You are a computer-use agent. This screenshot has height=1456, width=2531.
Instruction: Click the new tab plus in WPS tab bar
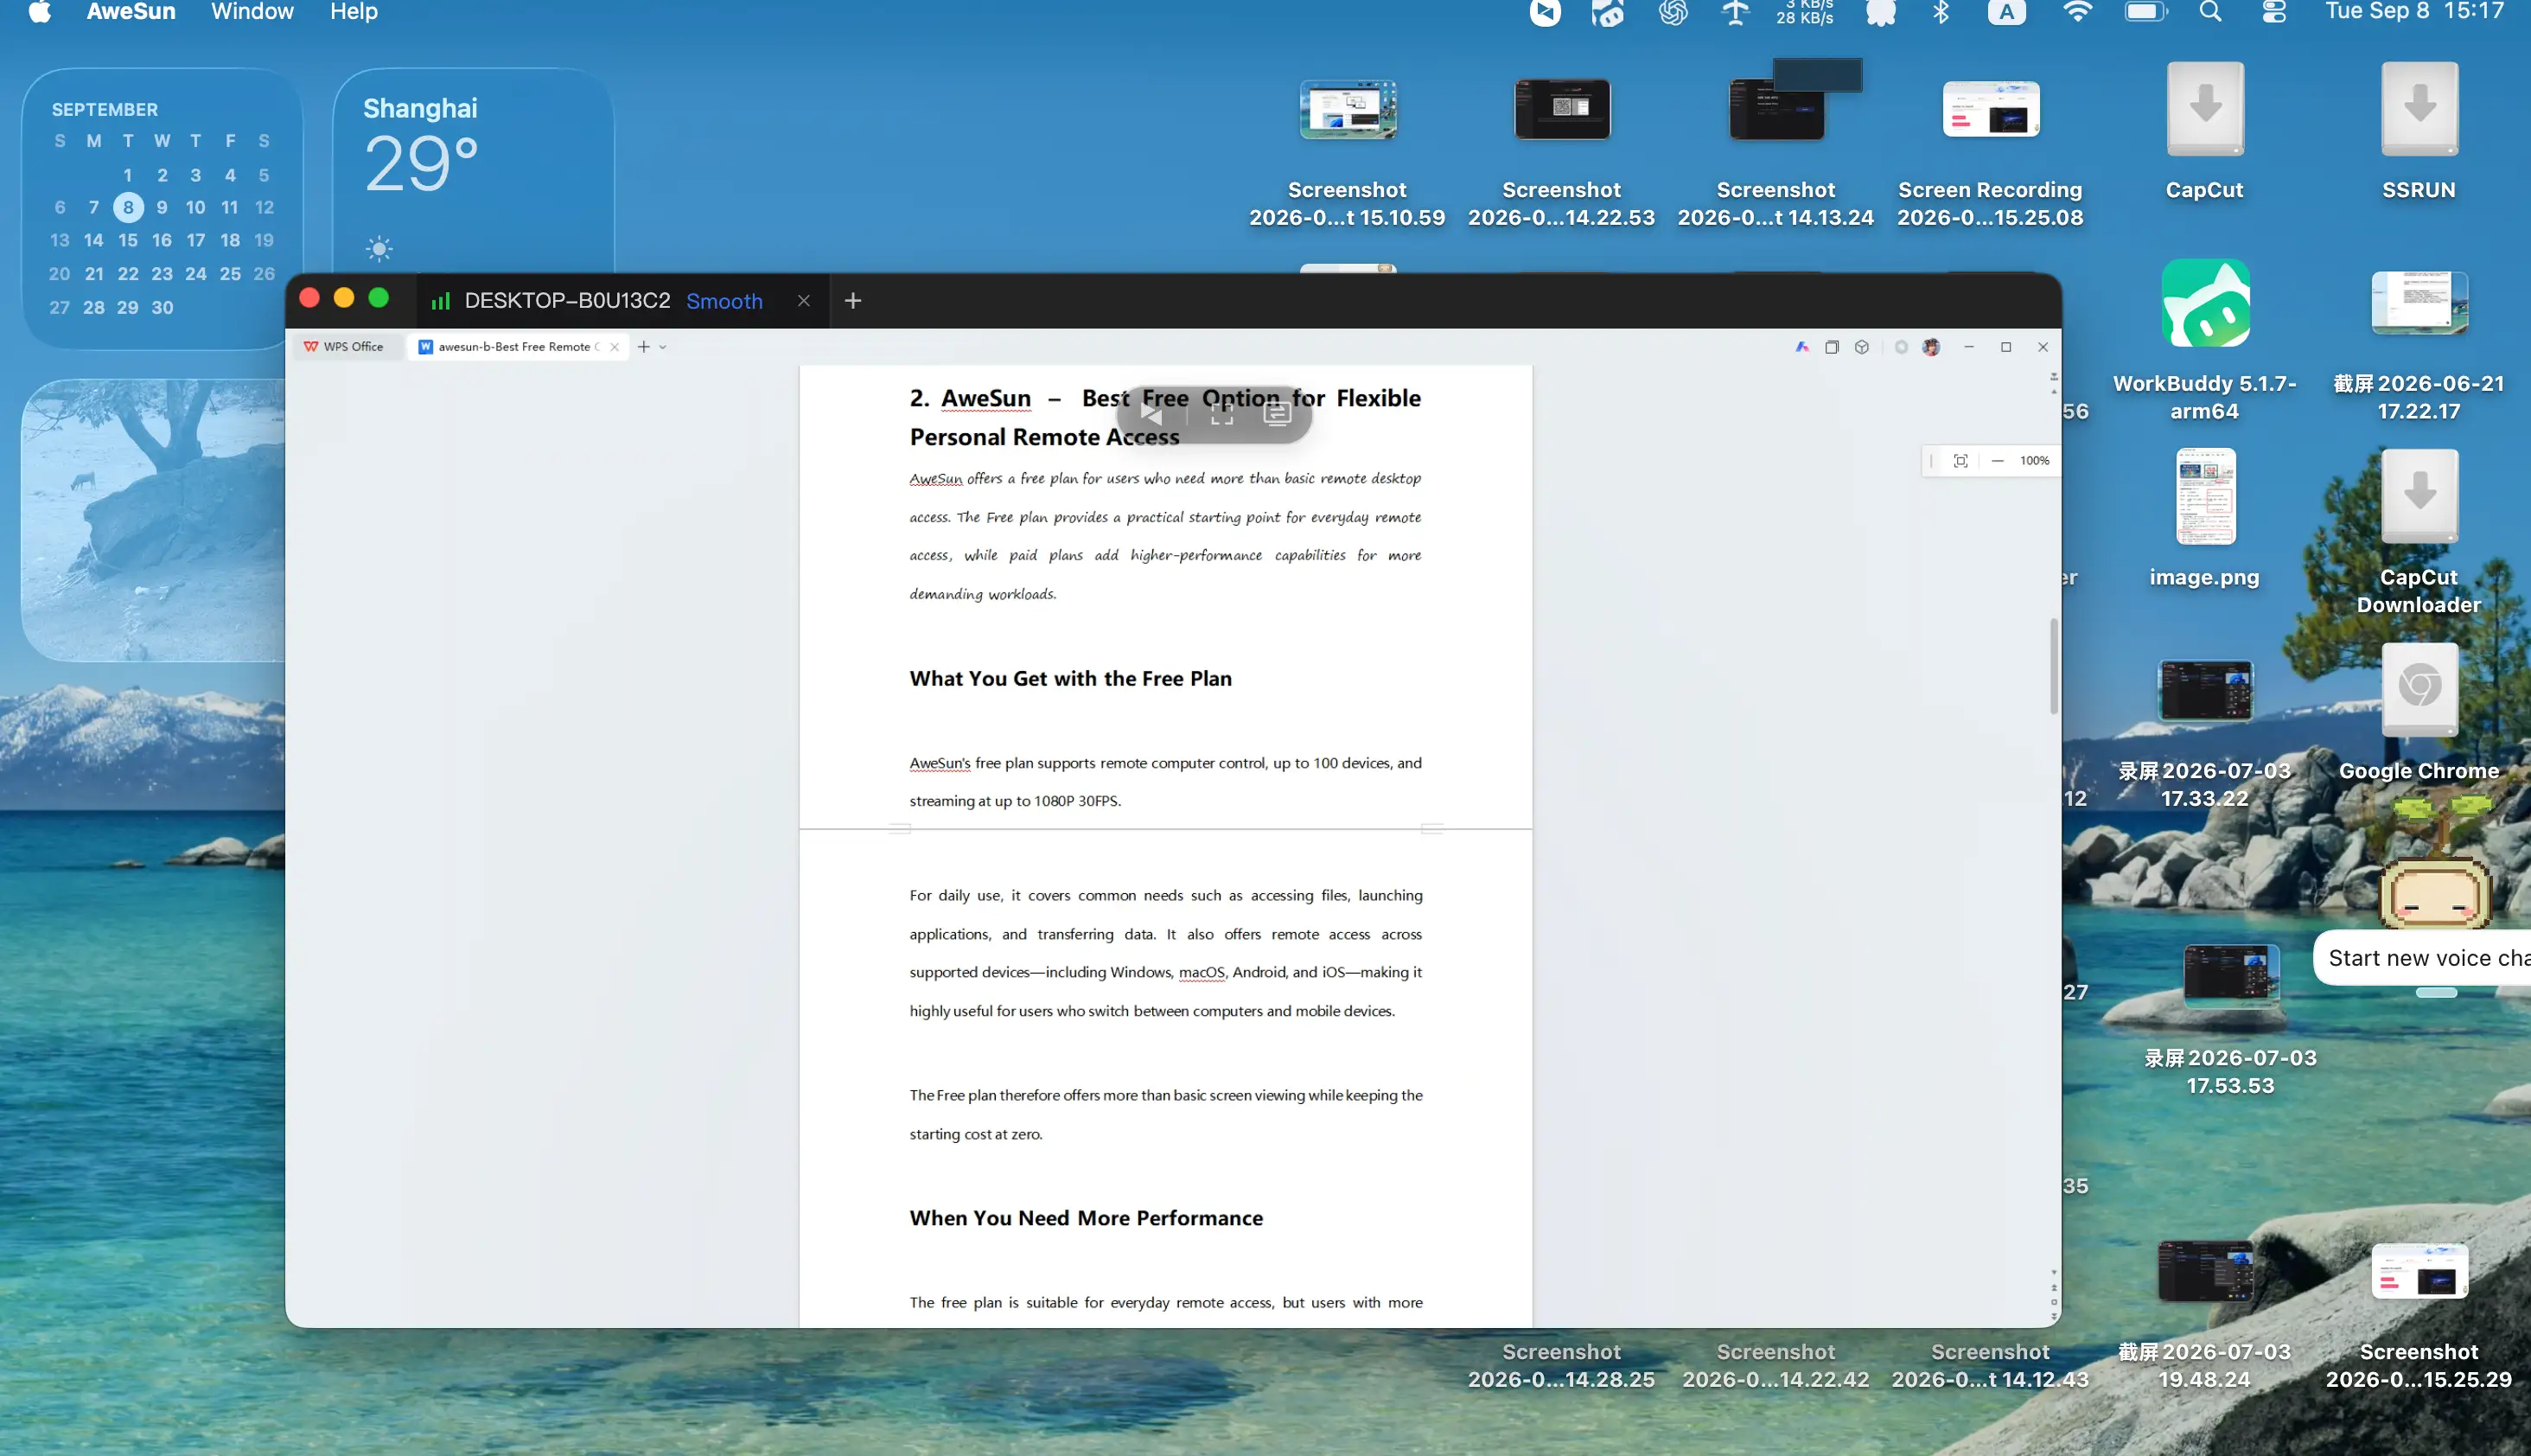tap(644, 347)
